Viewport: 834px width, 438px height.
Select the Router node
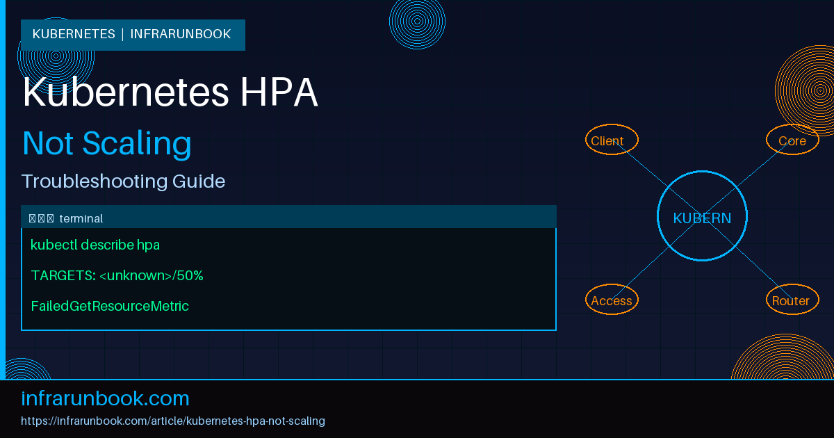click(x=792, y=300)
